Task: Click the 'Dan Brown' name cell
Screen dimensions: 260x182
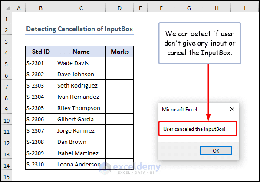Action: point(81,142)
